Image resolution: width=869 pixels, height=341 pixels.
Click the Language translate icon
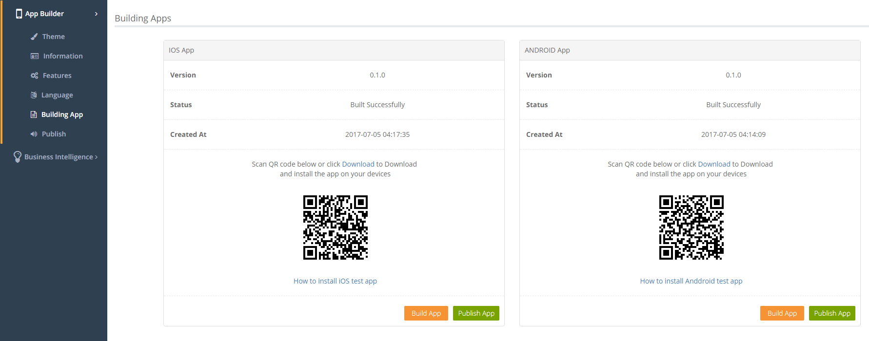34,95
